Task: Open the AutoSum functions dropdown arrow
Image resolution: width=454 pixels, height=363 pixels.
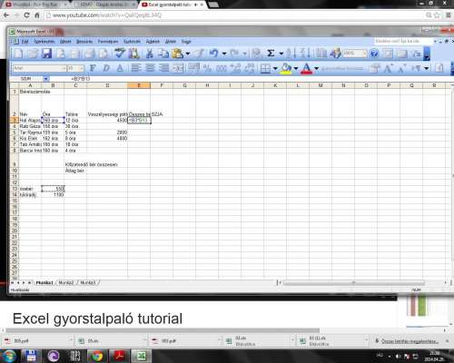Action: (x=281, y=54)
